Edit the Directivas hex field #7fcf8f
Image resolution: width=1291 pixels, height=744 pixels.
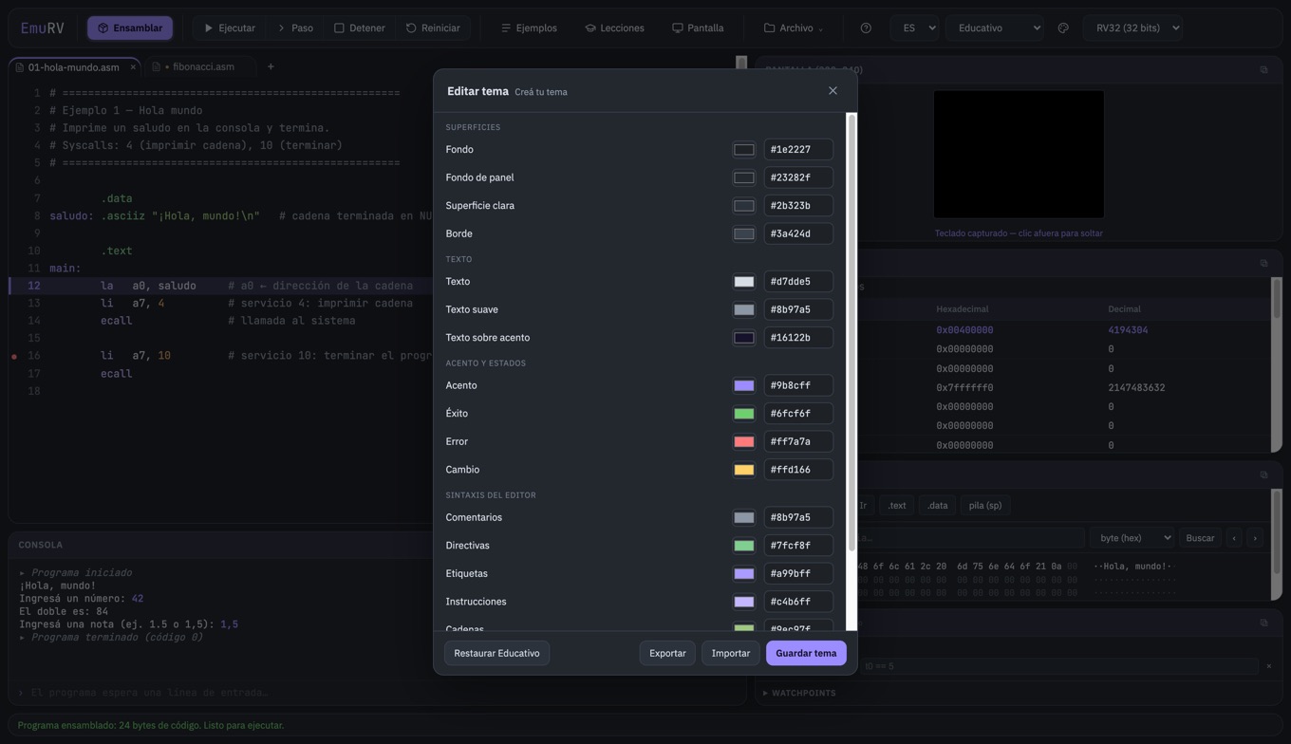click(x=798, y=546)
